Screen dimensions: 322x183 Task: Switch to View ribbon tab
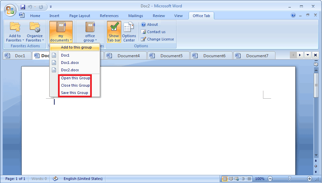[178, 16]
